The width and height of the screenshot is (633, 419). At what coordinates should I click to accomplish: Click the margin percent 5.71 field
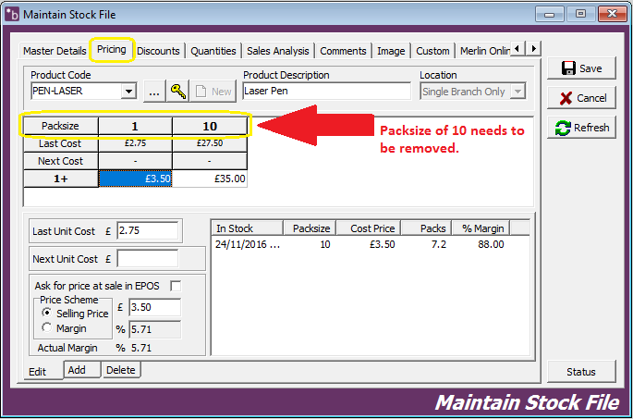tap(155, 329)
